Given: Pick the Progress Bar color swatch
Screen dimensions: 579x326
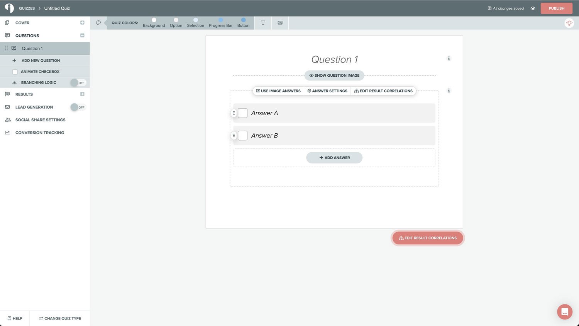Looking at the screenshot, I should 221,20.
